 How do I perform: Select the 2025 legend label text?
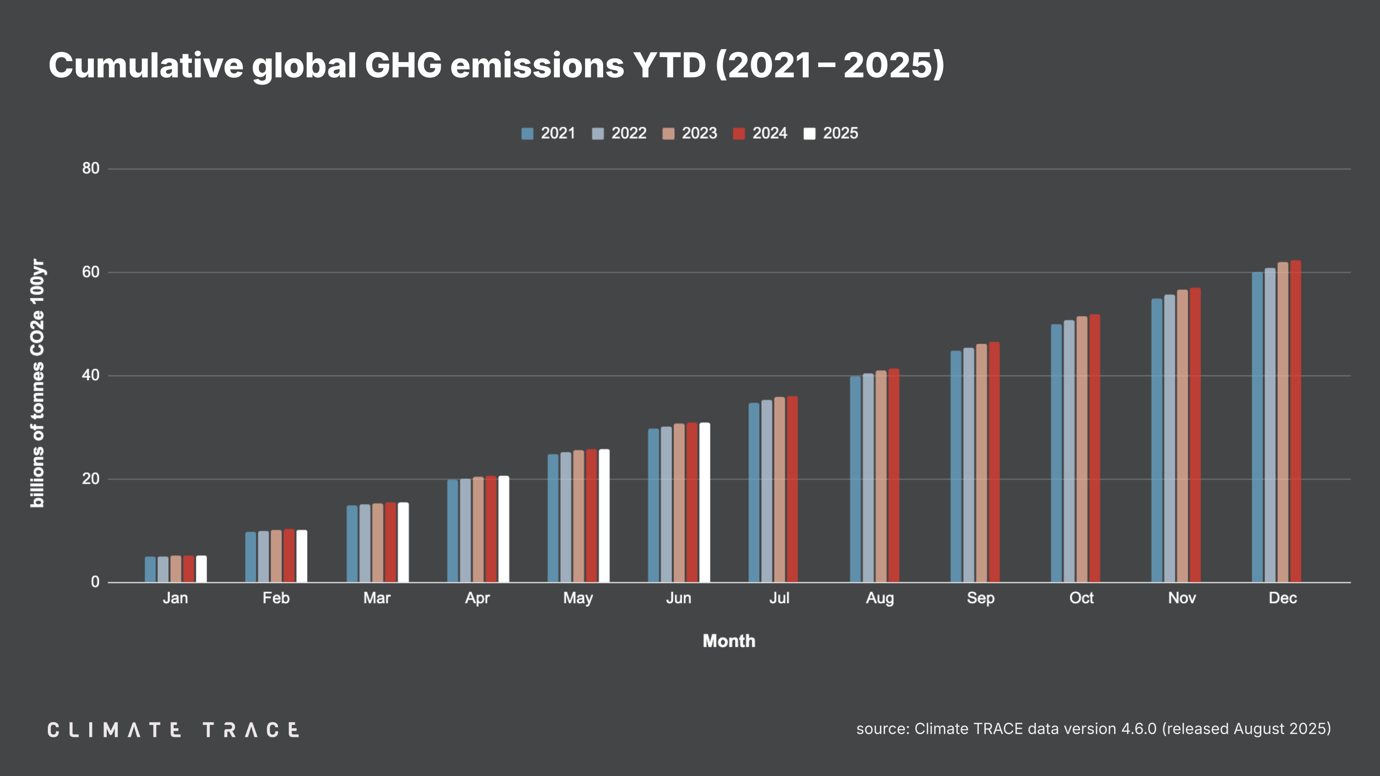coord(840,133)
